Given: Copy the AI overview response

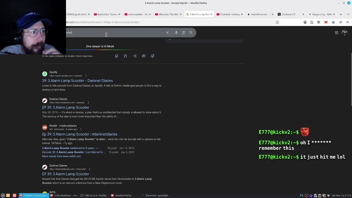Looking at the screenshot, I should click(x=116, y=56).
